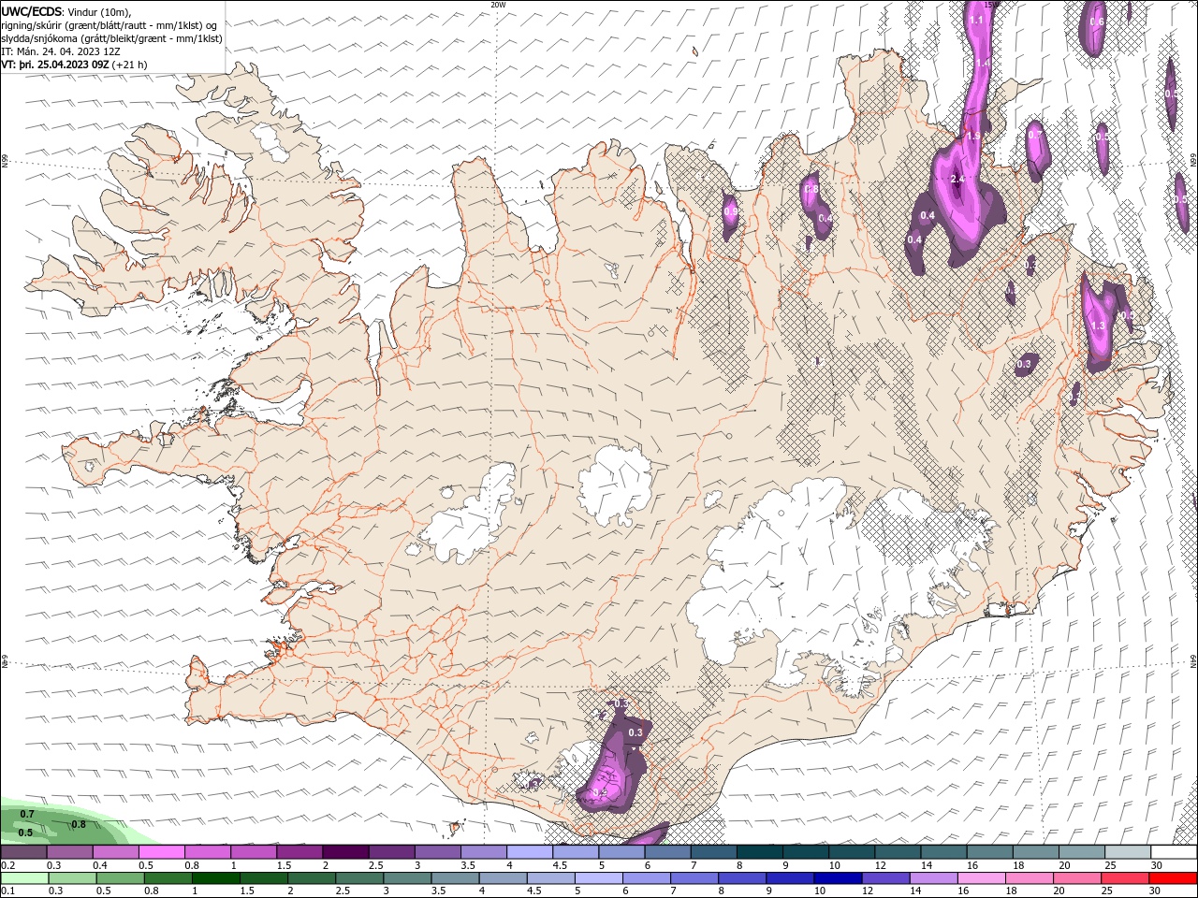The width and height of the screenshot is (1198, 898).
Task: Click the 1.1 value at the map top
Action: click(976, 20)
